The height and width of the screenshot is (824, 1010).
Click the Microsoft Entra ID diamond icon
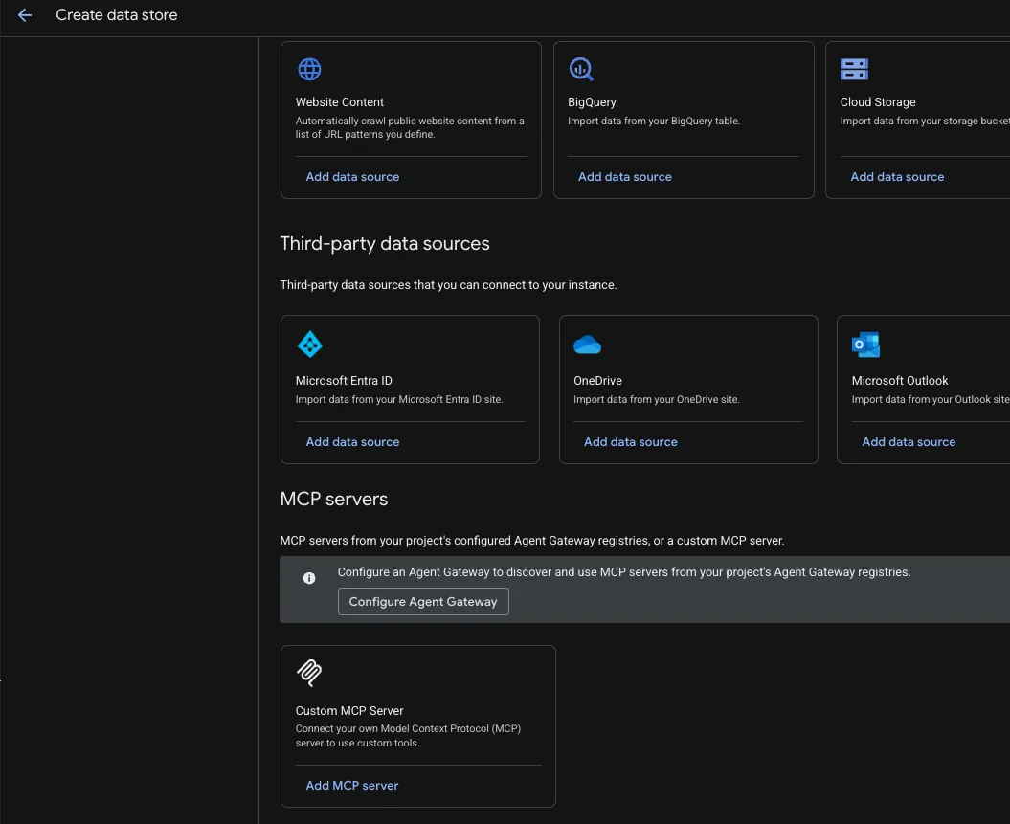(x=310, y=345)
